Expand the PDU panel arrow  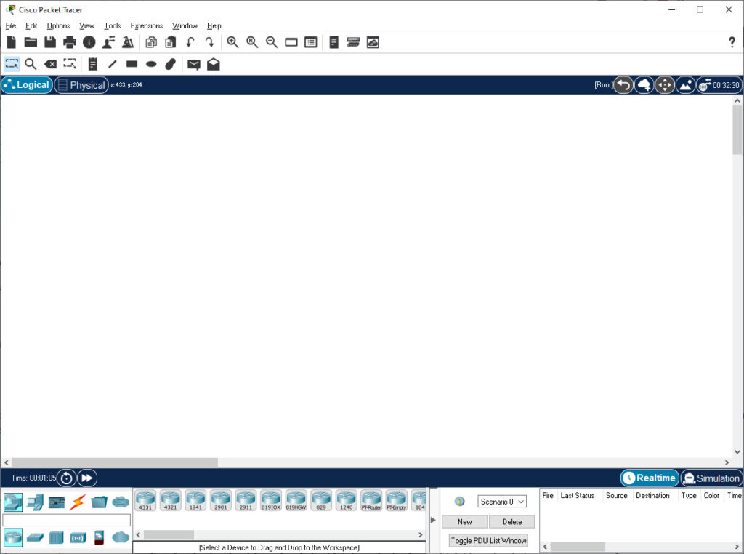[x=433, y=520]
